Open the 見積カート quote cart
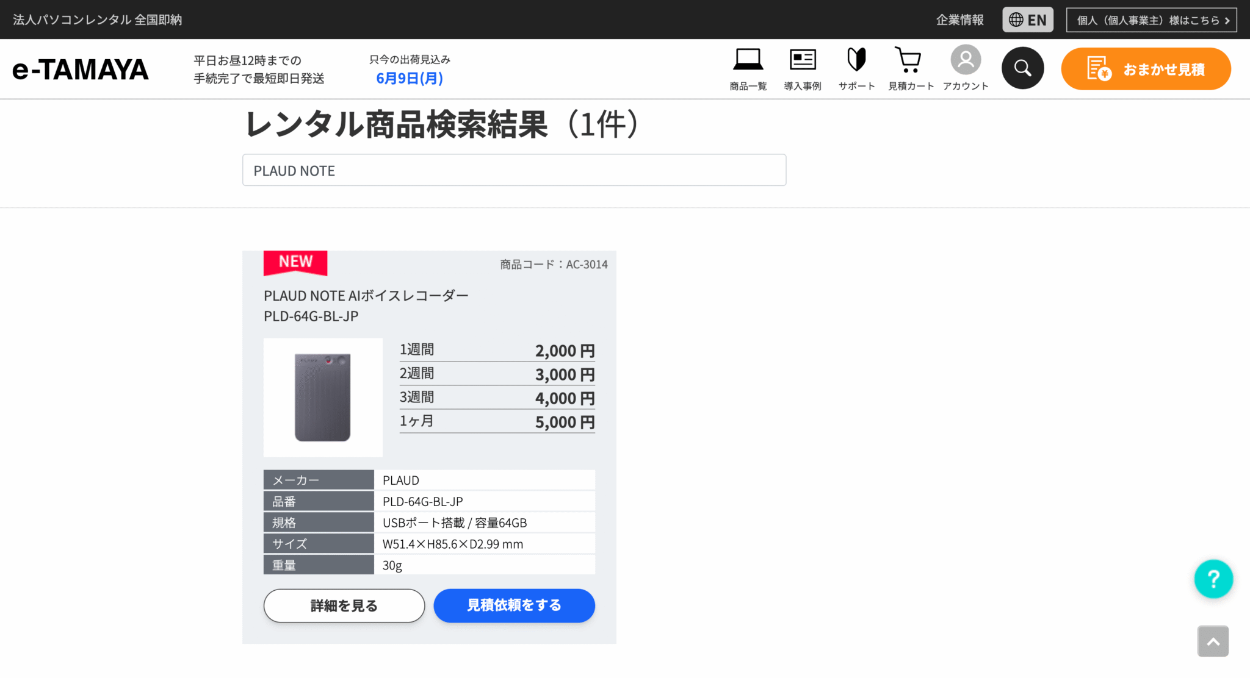Screen dimensions: 1250x678 909,68
